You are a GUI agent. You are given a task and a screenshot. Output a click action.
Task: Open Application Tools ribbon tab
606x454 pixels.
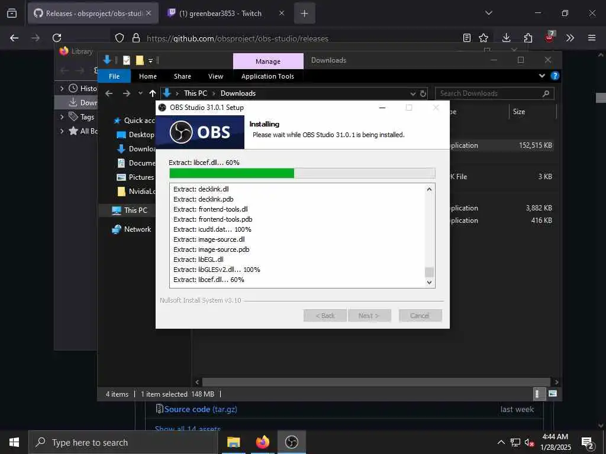(x=267, y=76)
